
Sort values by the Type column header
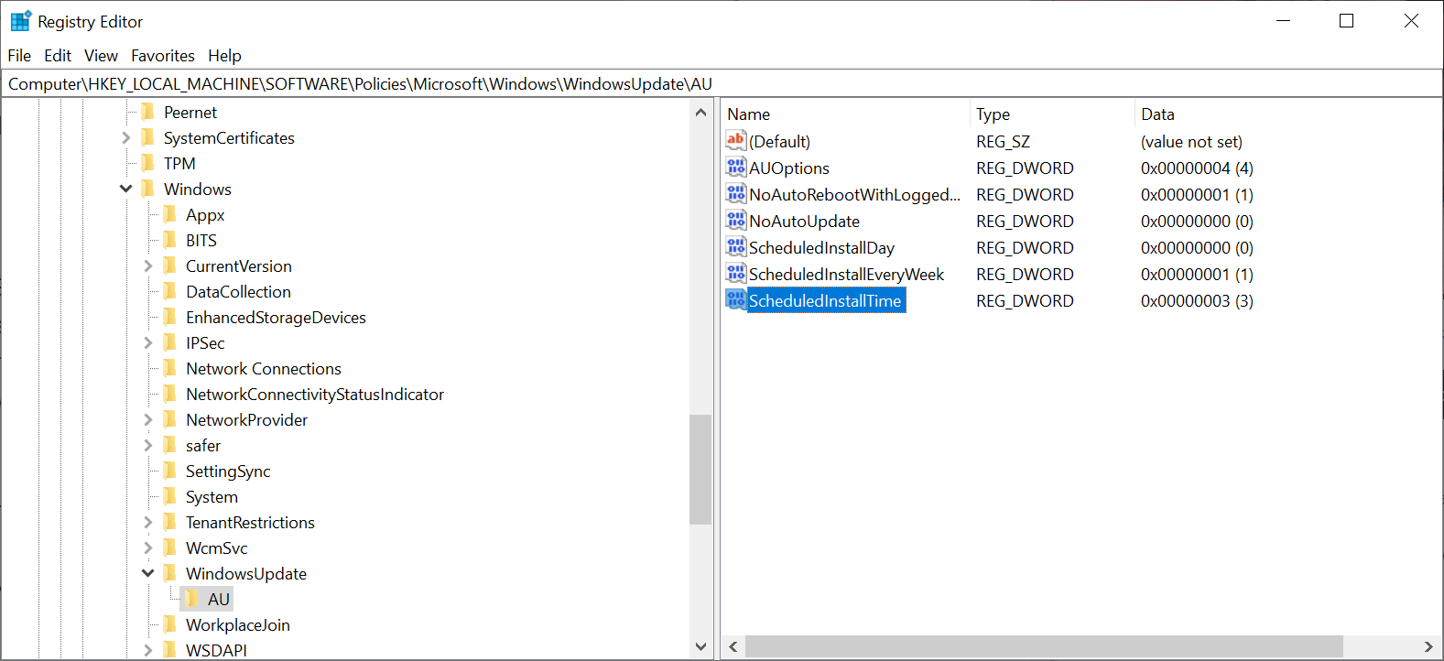pos(1052,114)
